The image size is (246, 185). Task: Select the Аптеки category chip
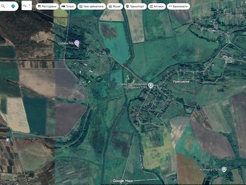point(157,7)
